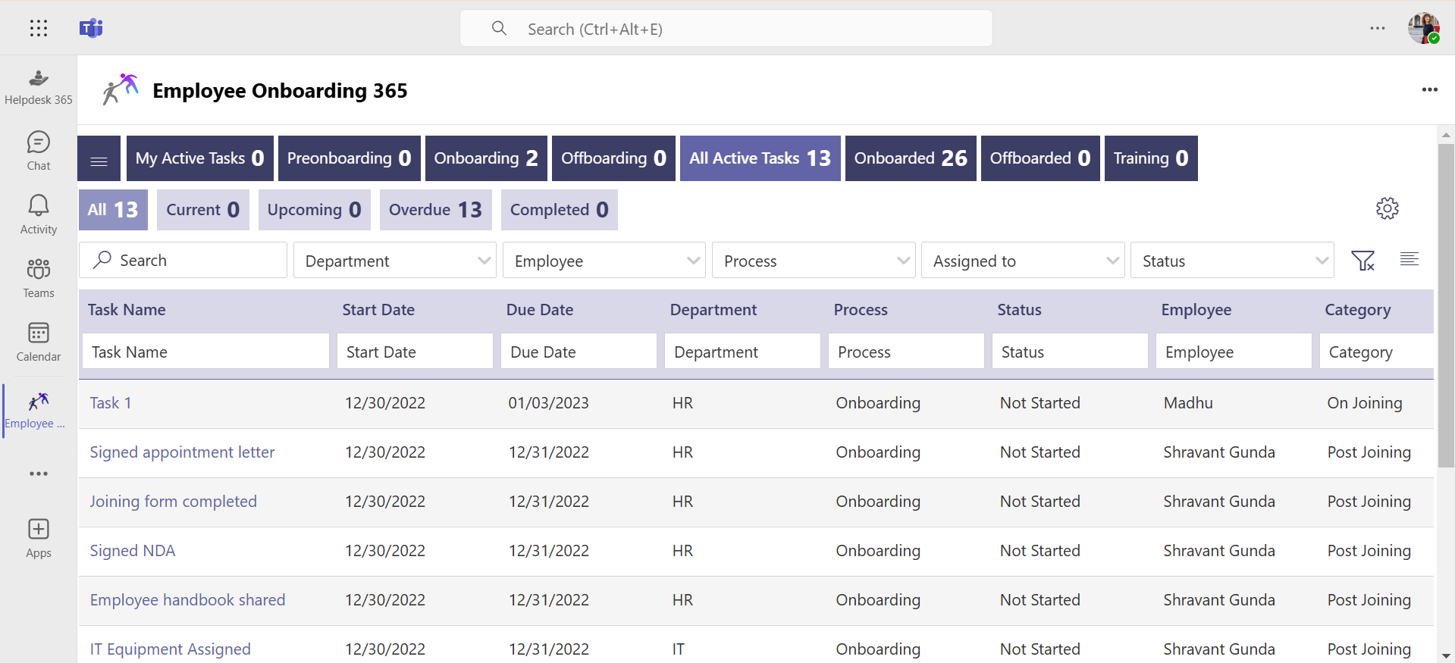Click the task Search input field
This screenshot has width=1455, height=663.
183,261
